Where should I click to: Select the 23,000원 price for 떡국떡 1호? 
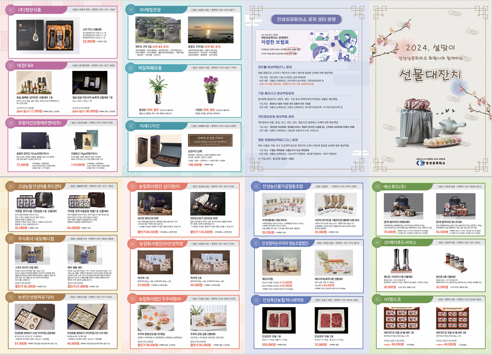(144, 285)
